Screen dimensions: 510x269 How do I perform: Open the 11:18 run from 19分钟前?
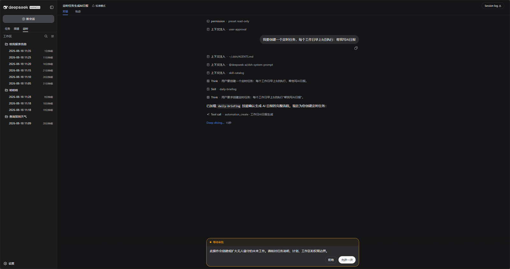pos(28,110)
